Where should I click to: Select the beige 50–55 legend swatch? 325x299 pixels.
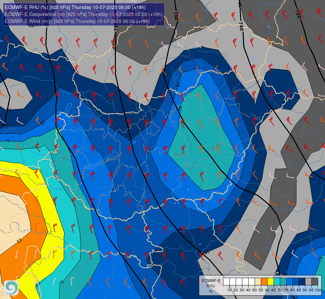coord(258,282)
